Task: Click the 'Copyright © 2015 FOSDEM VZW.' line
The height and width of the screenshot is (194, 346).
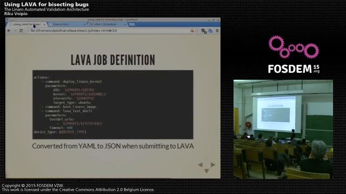Action: point(32,185)
